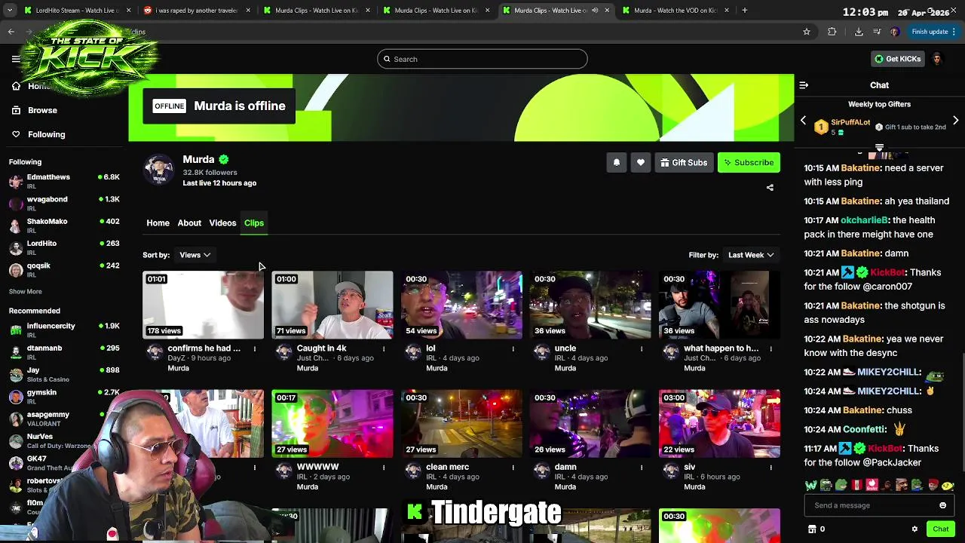Click Murda's channel profile picture
Screen dimensions: 965x543
click(159, 170)
